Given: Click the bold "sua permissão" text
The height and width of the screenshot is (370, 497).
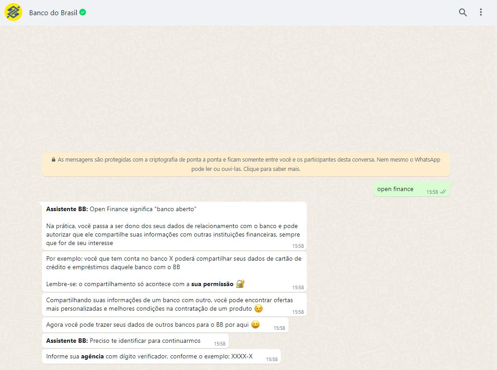Looking at the screenshot, I should [x=212, y=284].
